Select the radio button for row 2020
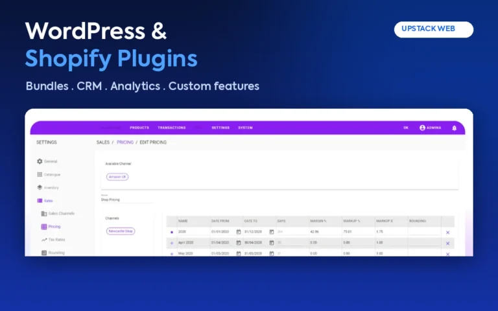 (x=172, y=233)
